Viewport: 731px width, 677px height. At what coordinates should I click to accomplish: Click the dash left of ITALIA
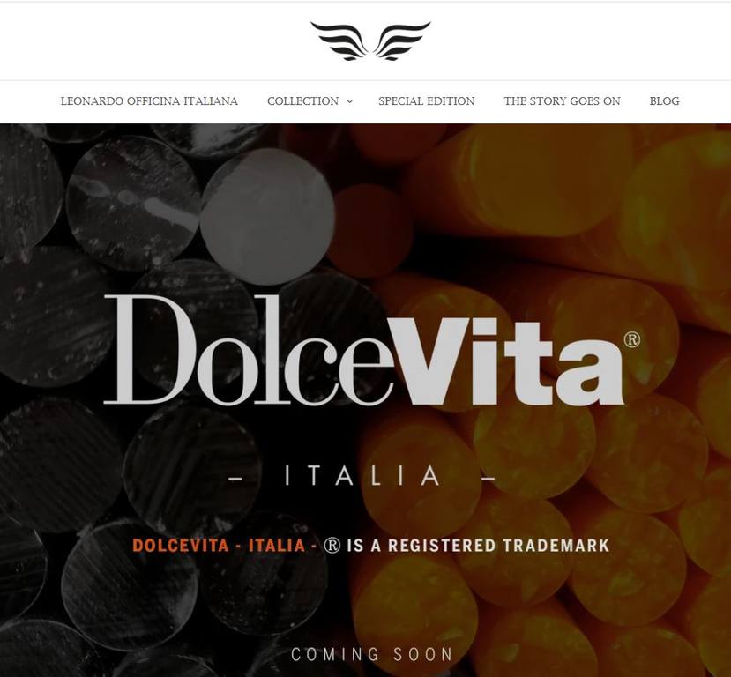point(236,478)
